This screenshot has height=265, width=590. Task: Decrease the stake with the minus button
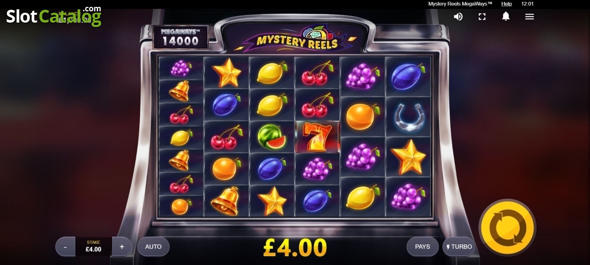(65, 247)
